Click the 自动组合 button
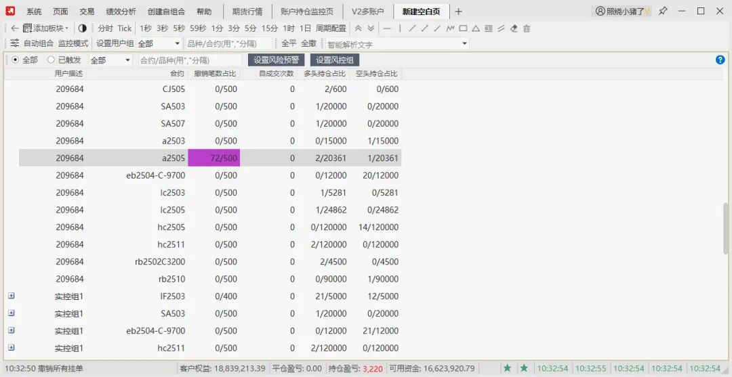Viewport: 732px width, 377px height. 38,43
